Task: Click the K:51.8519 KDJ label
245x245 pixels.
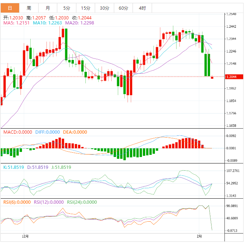Action: [x=14, y=167]
